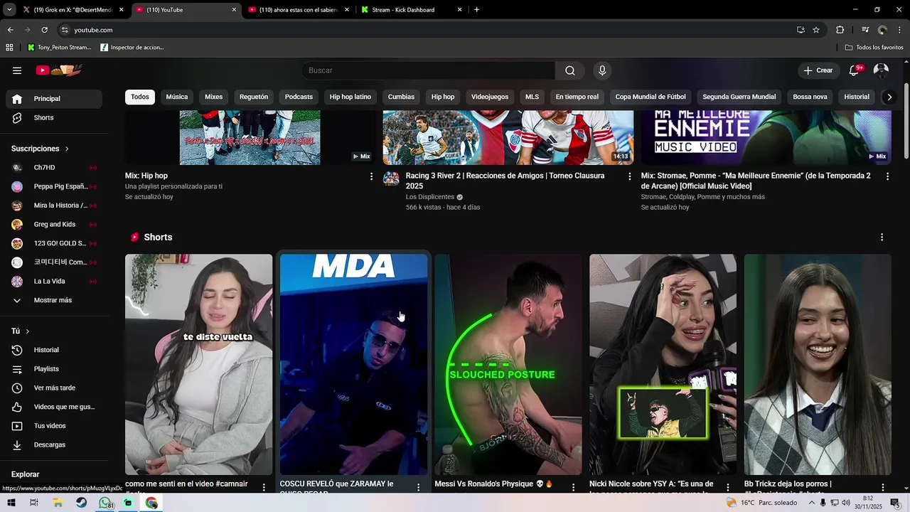Viewport: 910px width, 512px height.
Task: Open Ma Meilleure Ennemie mix thumbnail
Action: 766,137
